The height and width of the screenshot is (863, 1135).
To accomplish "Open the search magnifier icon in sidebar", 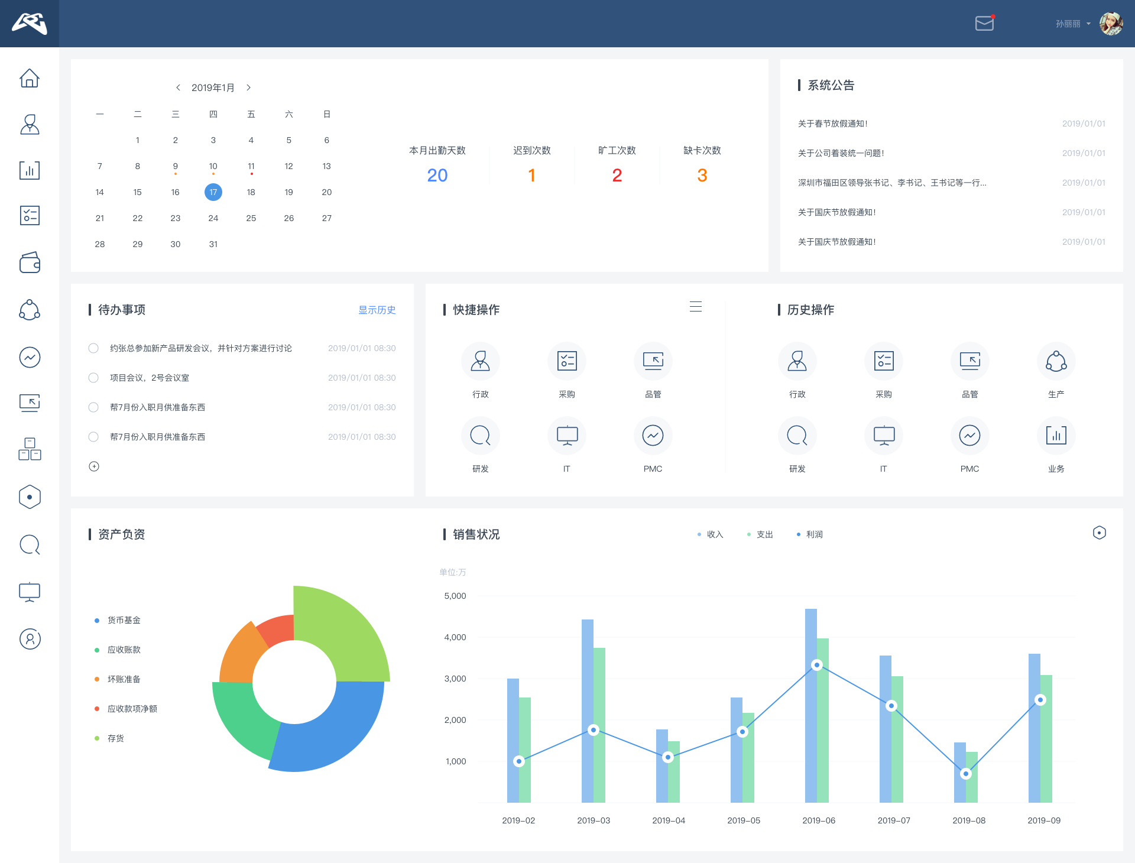I will coord(30,544).
